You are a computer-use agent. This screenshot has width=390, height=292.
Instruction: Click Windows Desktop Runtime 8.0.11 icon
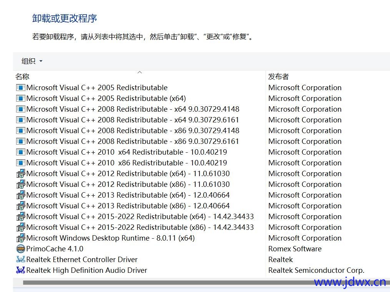tap(21, 238)
